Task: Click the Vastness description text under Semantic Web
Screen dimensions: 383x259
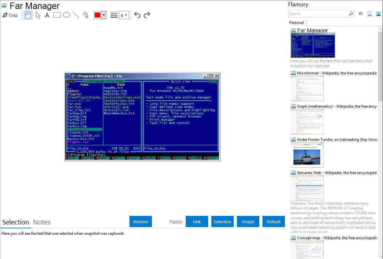Action: 333,218
